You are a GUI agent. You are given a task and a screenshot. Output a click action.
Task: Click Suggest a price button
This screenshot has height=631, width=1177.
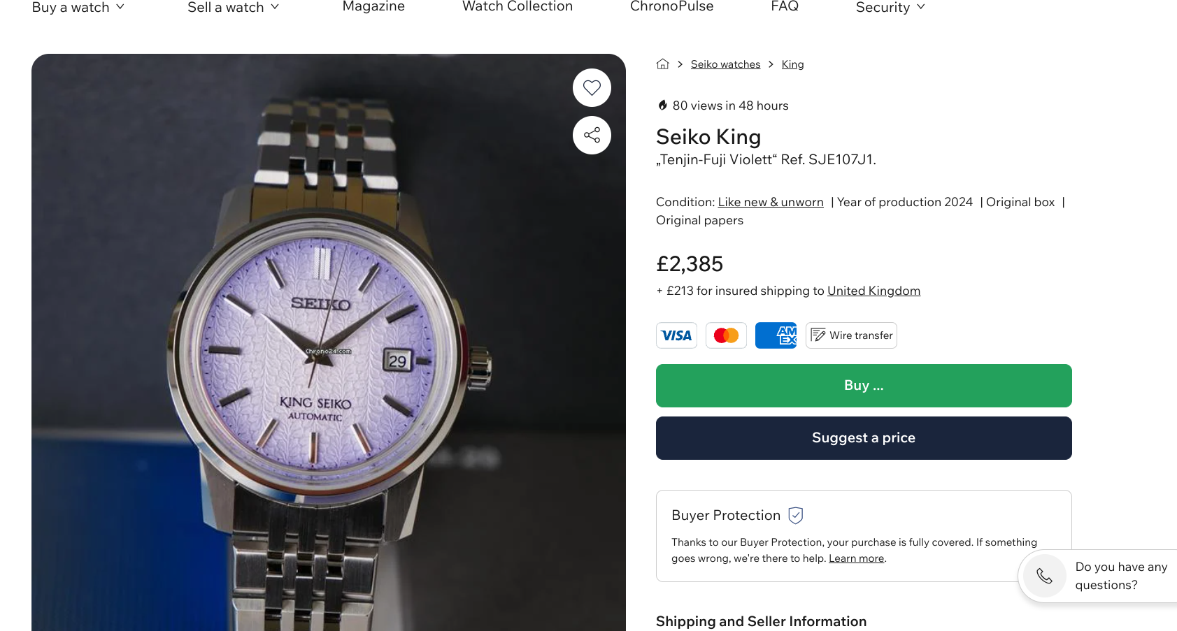point(864,438)
